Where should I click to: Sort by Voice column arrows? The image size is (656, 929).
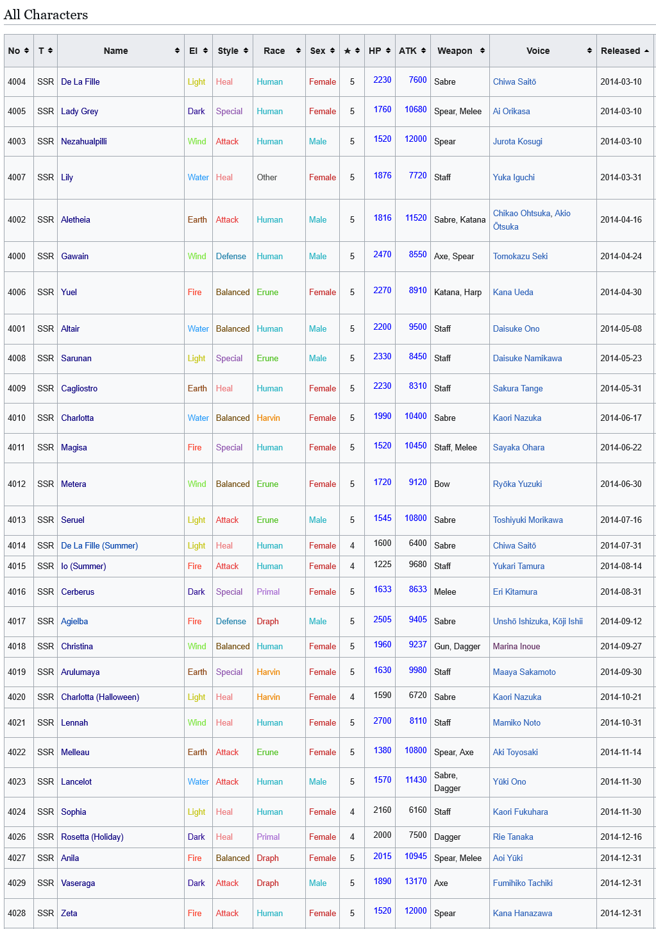coord(589,51)
